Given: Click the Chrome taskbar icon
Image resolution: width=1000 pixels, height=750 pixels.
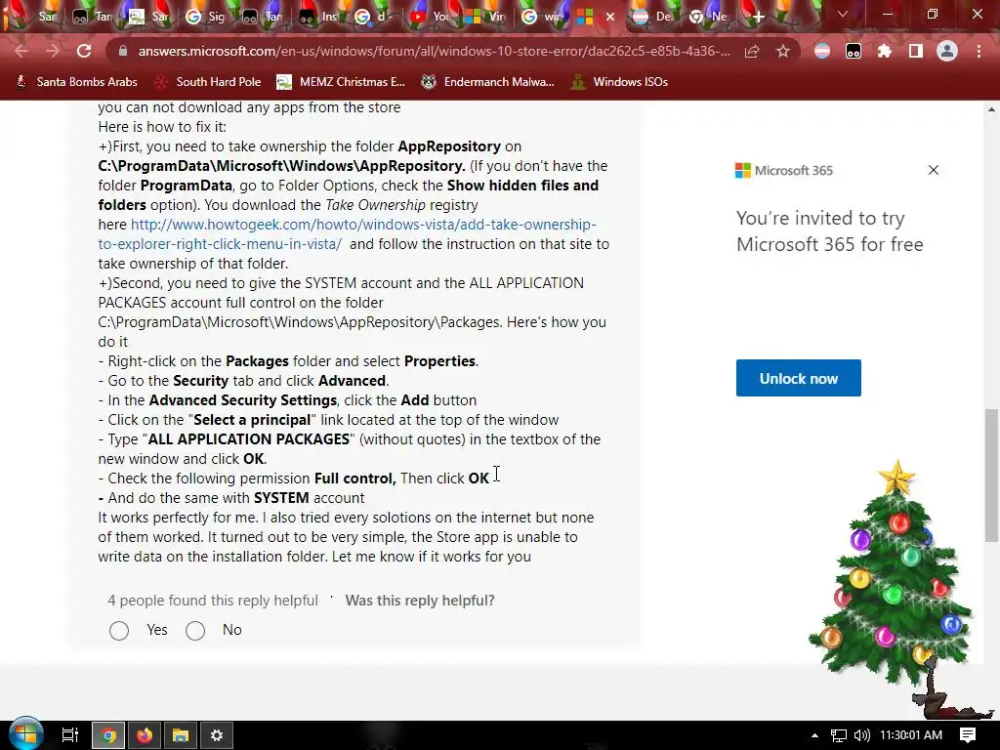Looking at the screenshot, I should coord(108,735).
